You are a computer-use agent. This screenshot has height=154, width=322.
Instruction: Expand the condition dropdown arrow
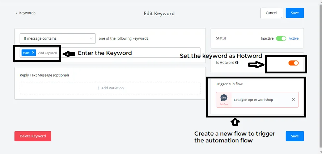91,38
